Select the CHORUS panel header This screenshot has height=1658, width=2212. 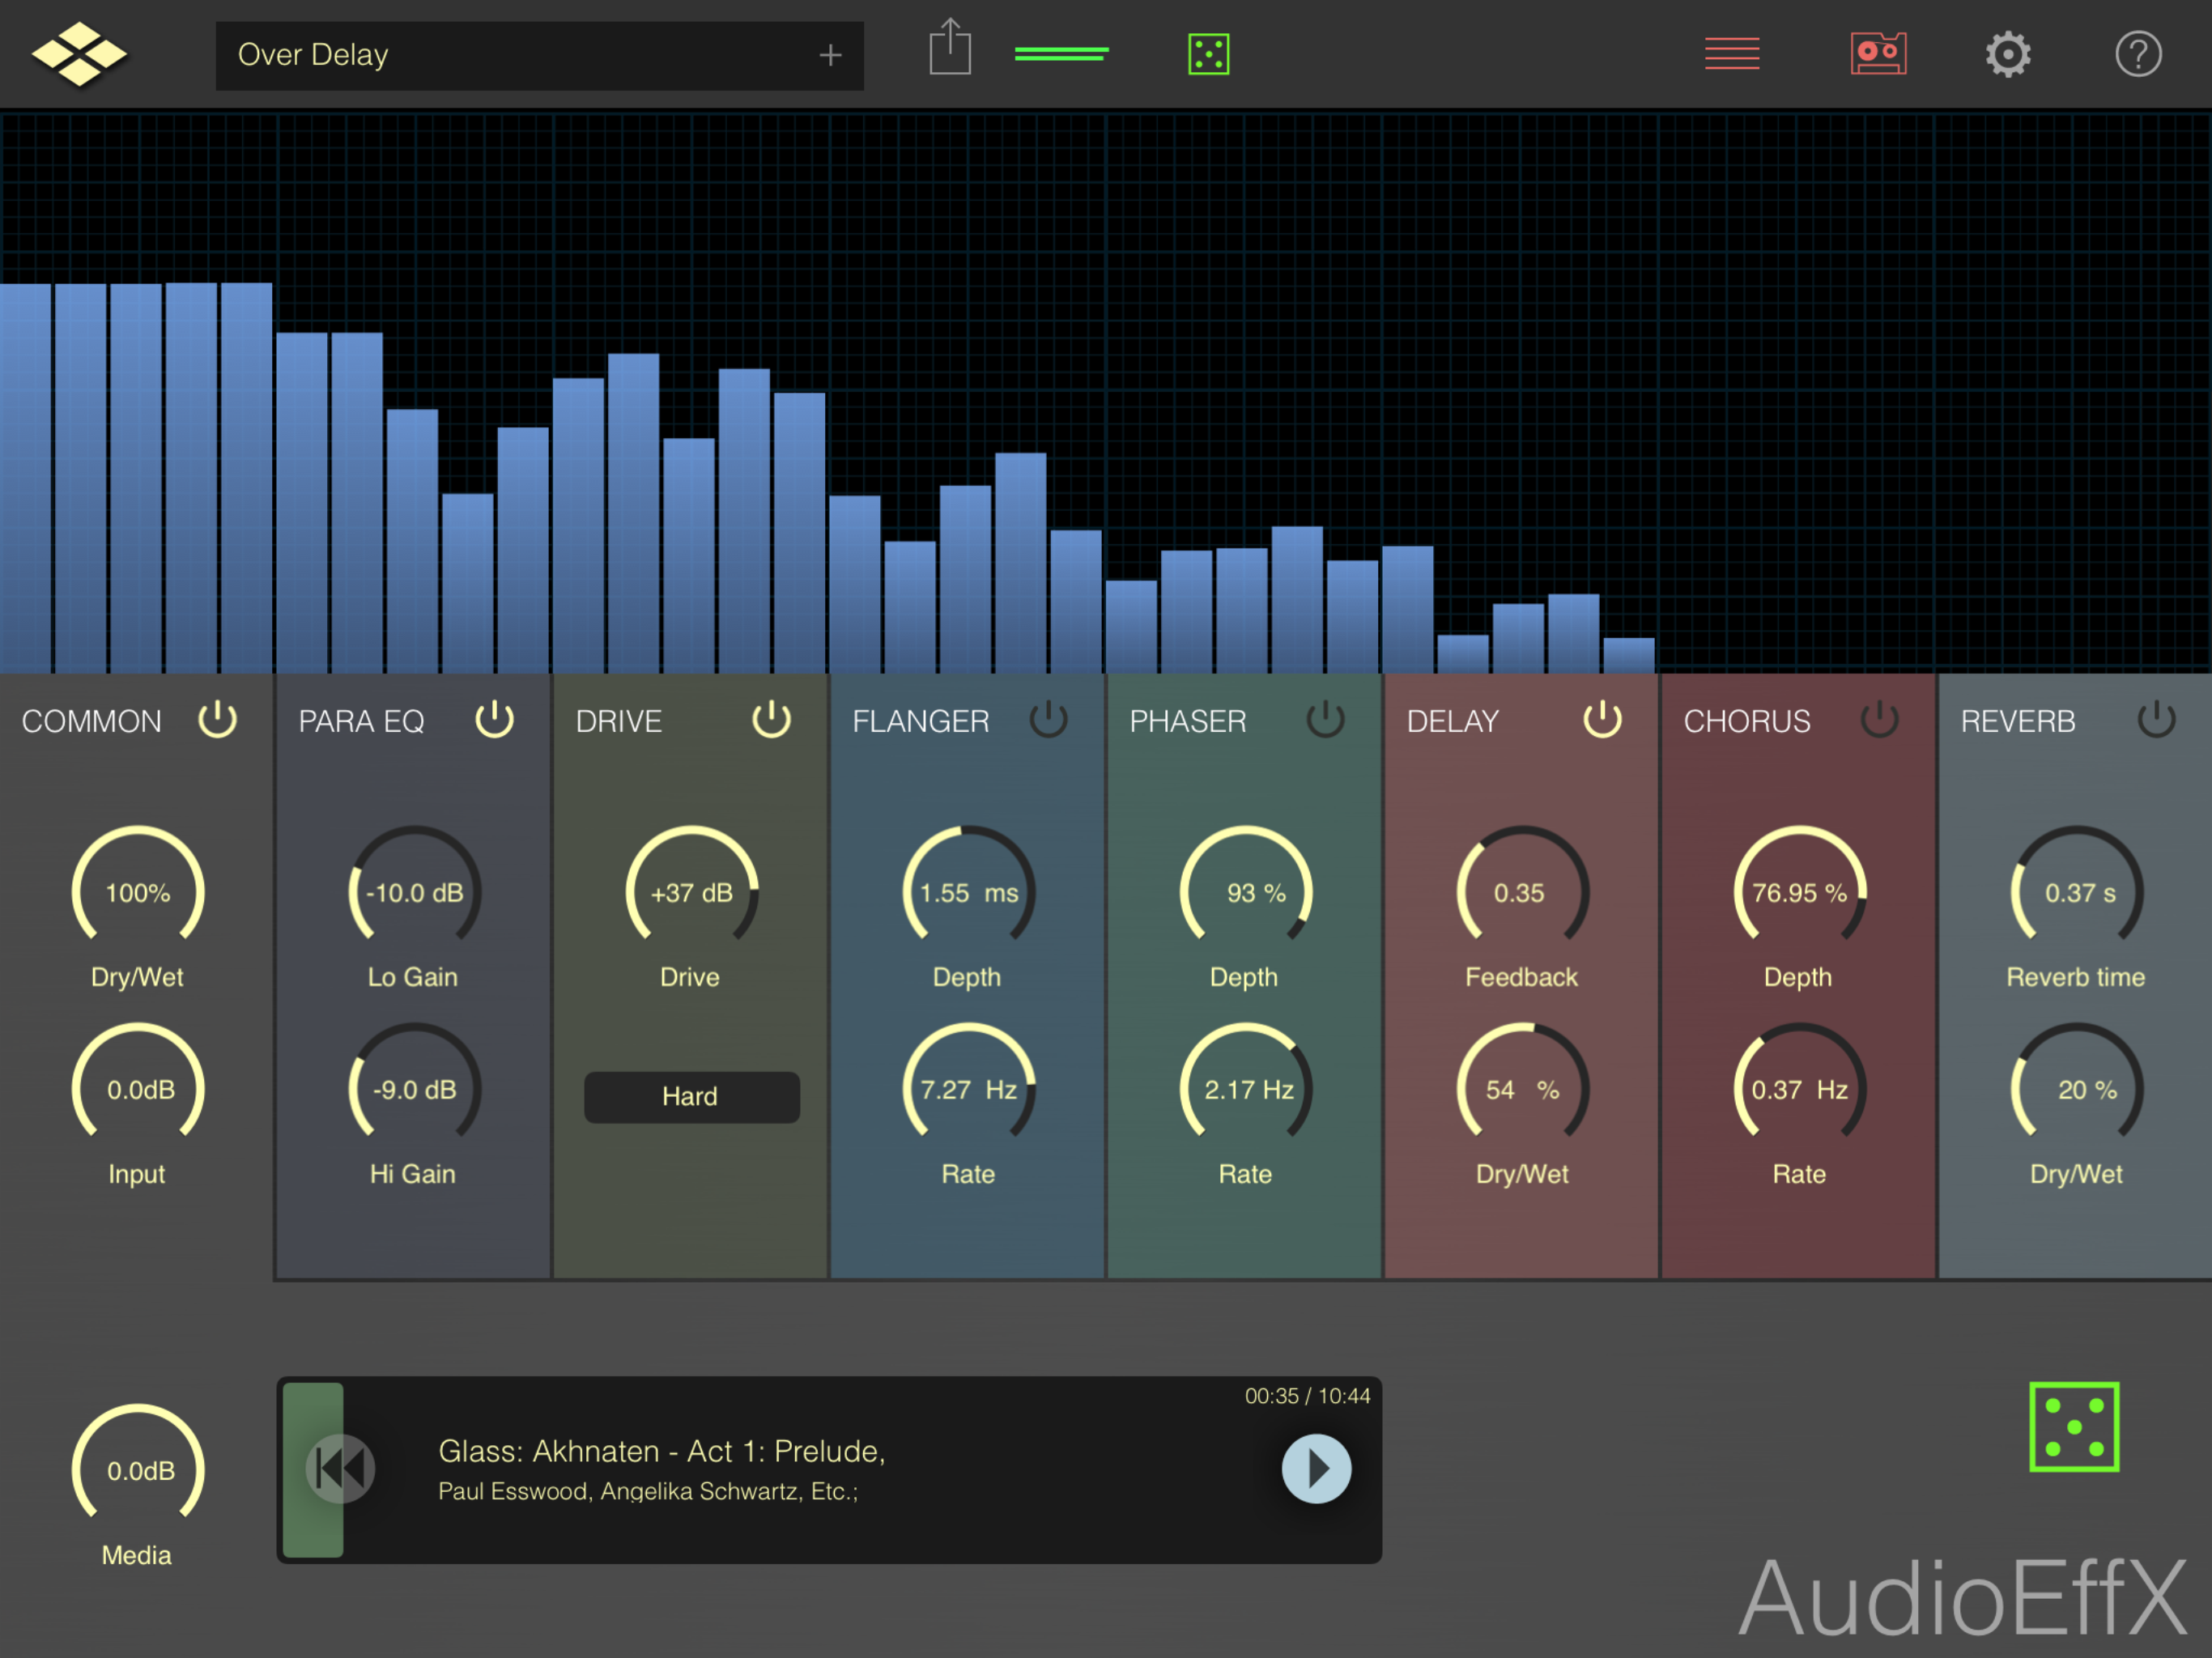pos(1746,721)
